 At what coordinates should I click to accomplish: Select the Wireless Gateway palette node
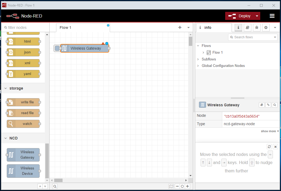point(23,155)
